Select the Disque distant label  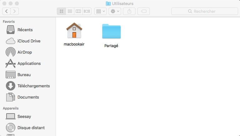[31, 128]
